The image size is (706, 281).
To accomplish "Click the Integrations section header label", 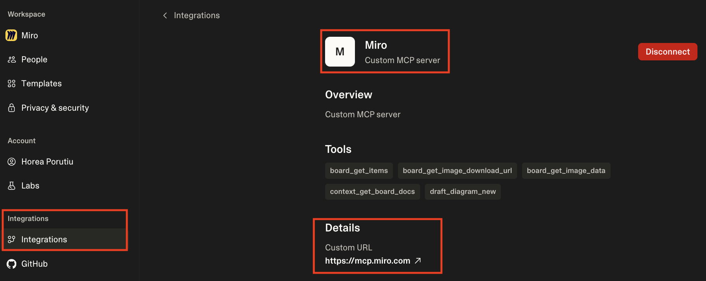I will pos(28,219).
